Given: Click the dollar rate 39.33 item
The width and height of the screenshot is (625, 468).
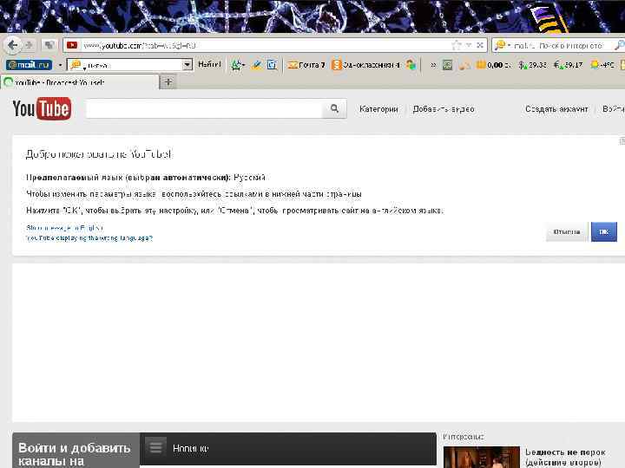Looking at the screenshot, I should tap(532, 64).
